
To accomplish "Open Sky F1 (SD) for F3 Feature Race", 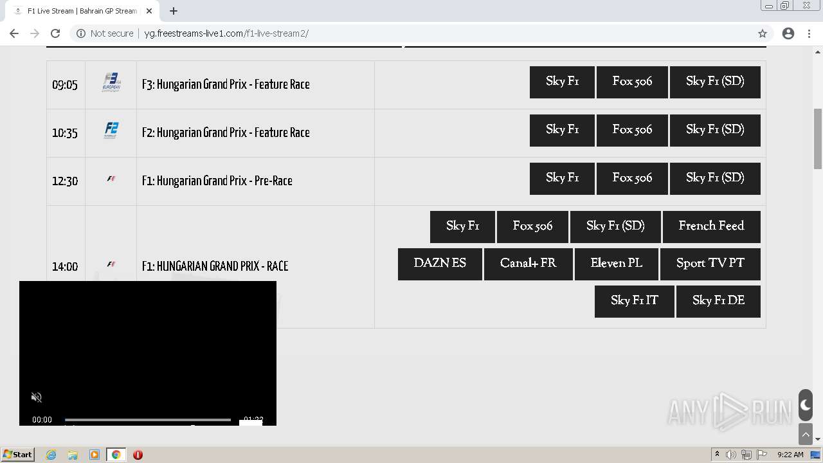I will click(x=715, y=82).
